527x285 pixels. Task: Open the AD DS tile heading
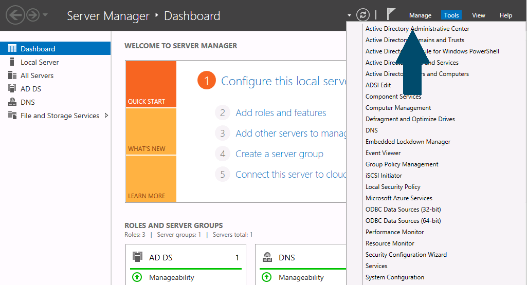[160, 257]
